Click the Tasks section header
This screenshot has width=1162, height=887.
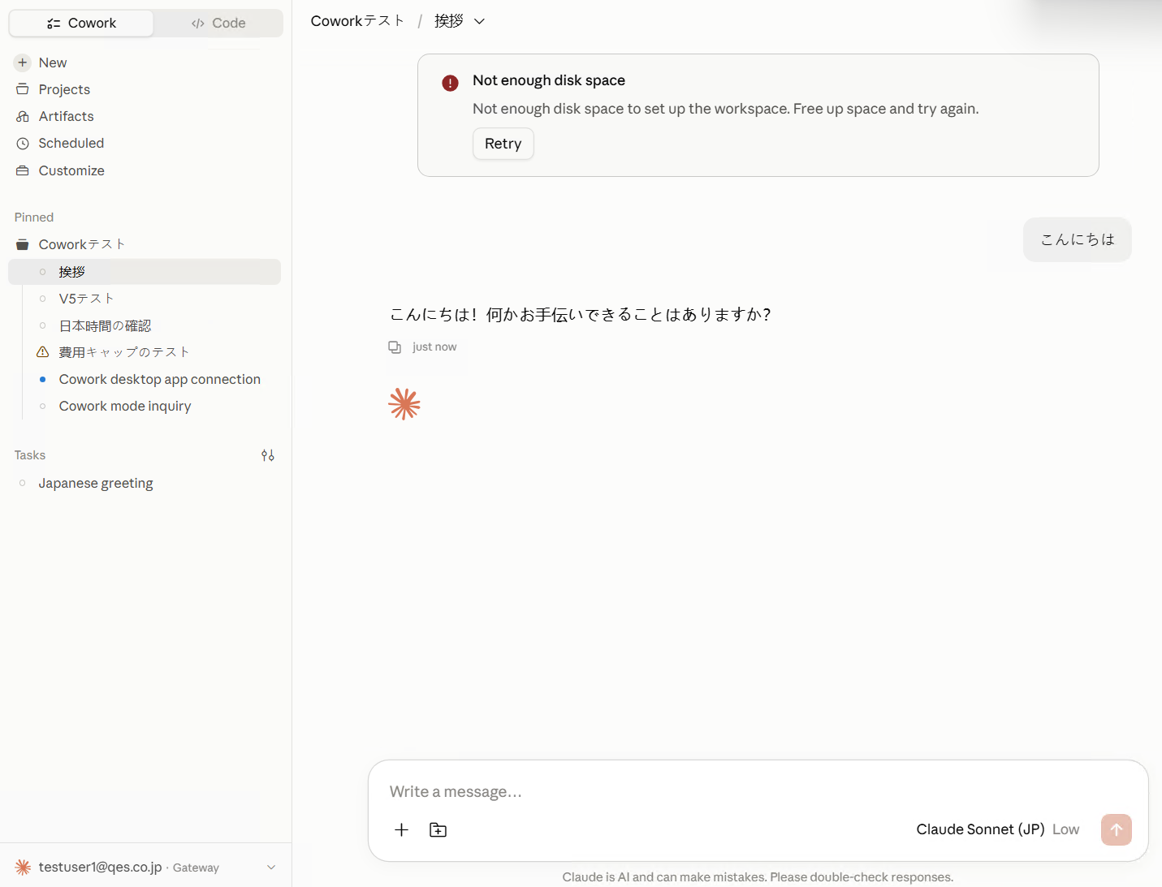click(x=30, y=455)
